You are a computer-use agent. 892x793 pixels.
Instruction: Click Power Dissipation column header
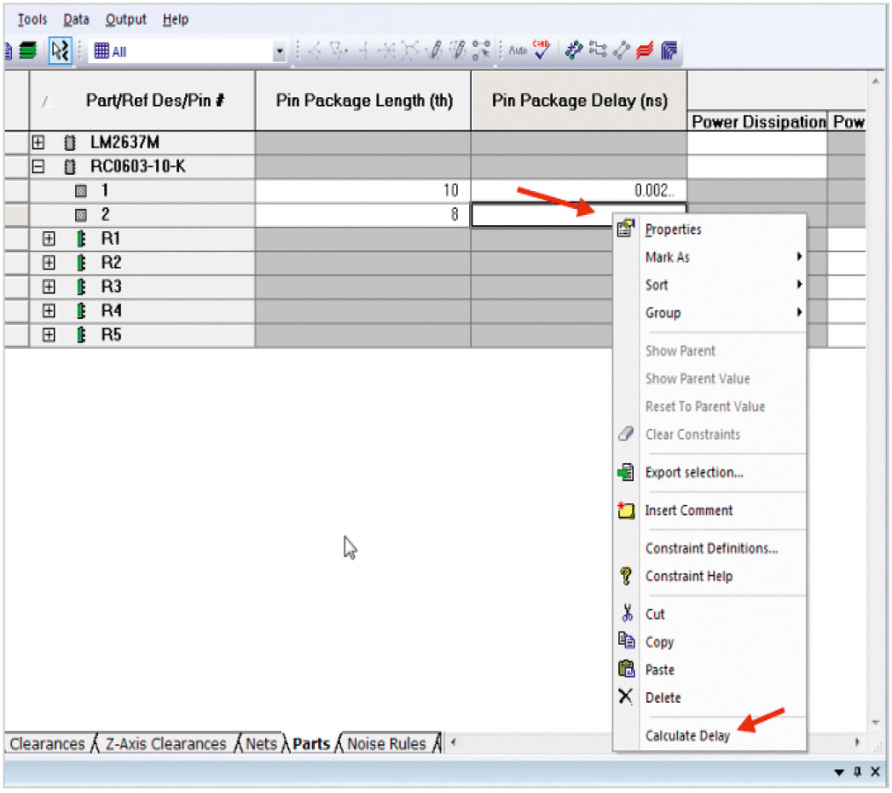(x=758, y=121)
